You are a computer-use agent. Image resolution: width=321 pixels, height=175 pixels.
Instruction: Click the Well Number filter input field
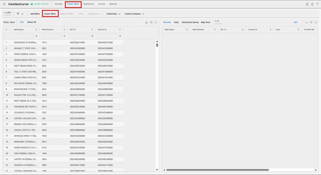[52, 36]
